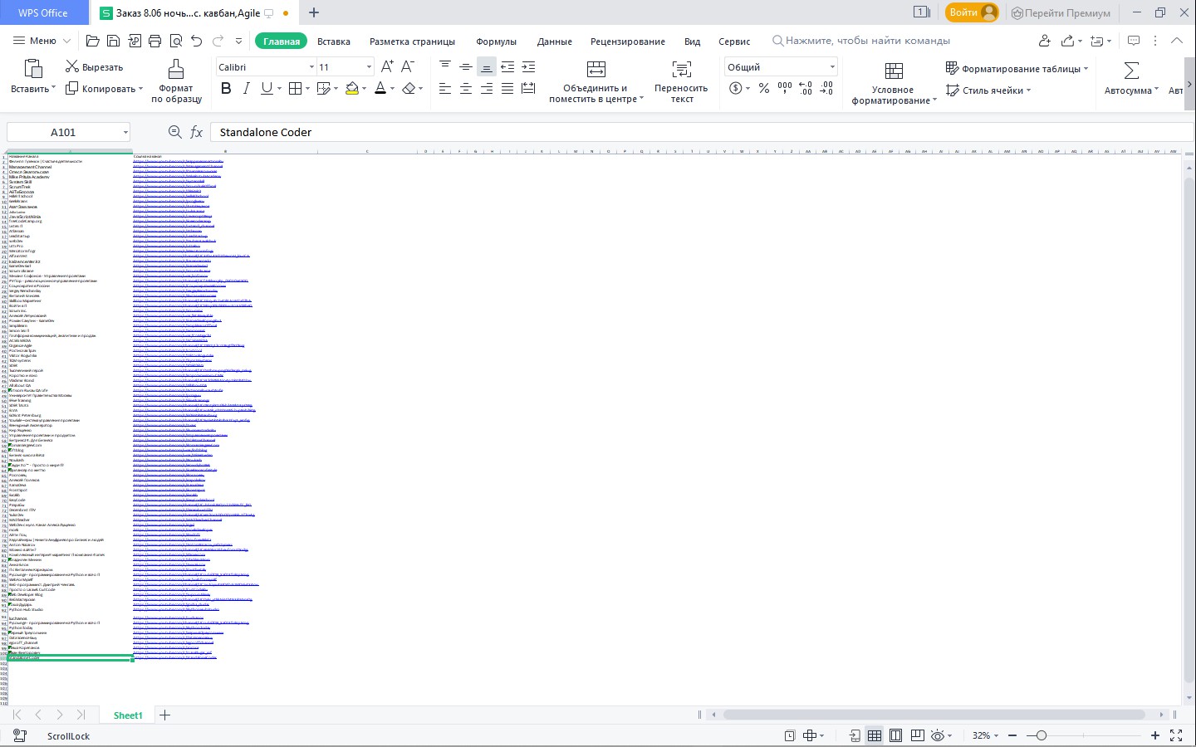The image size is (1196, 747).
Task: Switch to page layout view in status bar
Action: (895, 735)
